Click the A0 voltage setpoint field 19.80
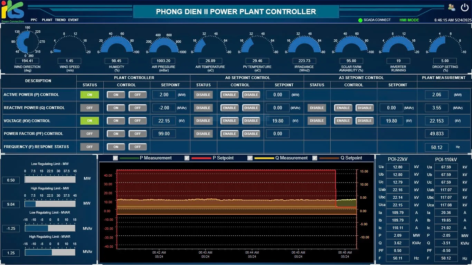Screen dimensions: 472x265 click(x=278, y=121)
